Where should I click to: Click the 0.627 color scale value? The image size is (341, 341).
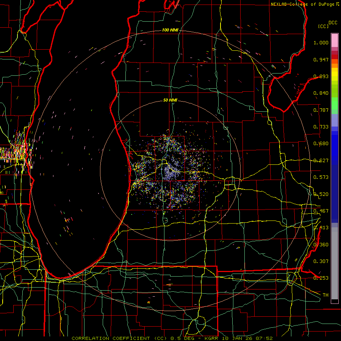click(x=321, y=161)
